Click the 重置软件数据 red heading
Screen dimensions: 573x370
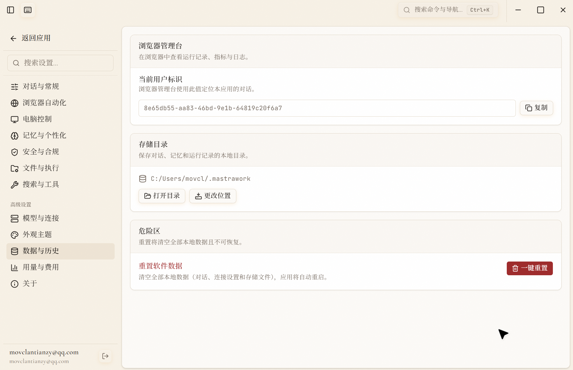point(160,266)
